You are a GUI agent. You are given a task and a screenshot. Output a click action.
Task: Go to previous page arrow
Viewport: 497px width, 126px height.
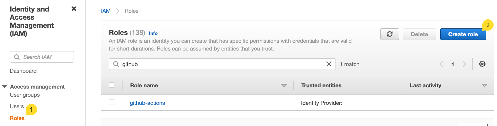click(441, 64)
